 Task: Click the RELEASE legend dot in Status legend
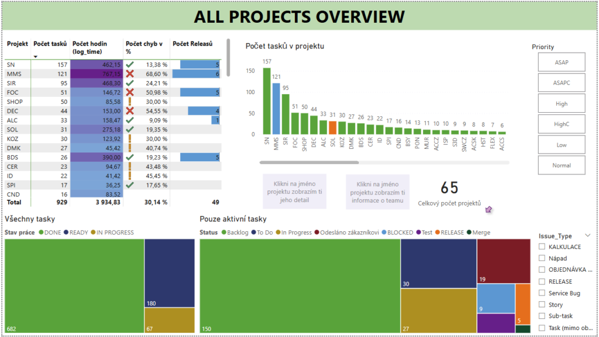coord(436,232)
